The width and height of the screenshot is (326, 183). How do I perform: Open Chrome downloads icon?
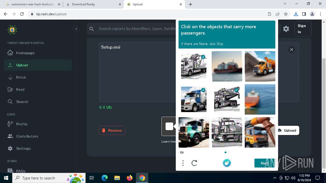[296, 14]
